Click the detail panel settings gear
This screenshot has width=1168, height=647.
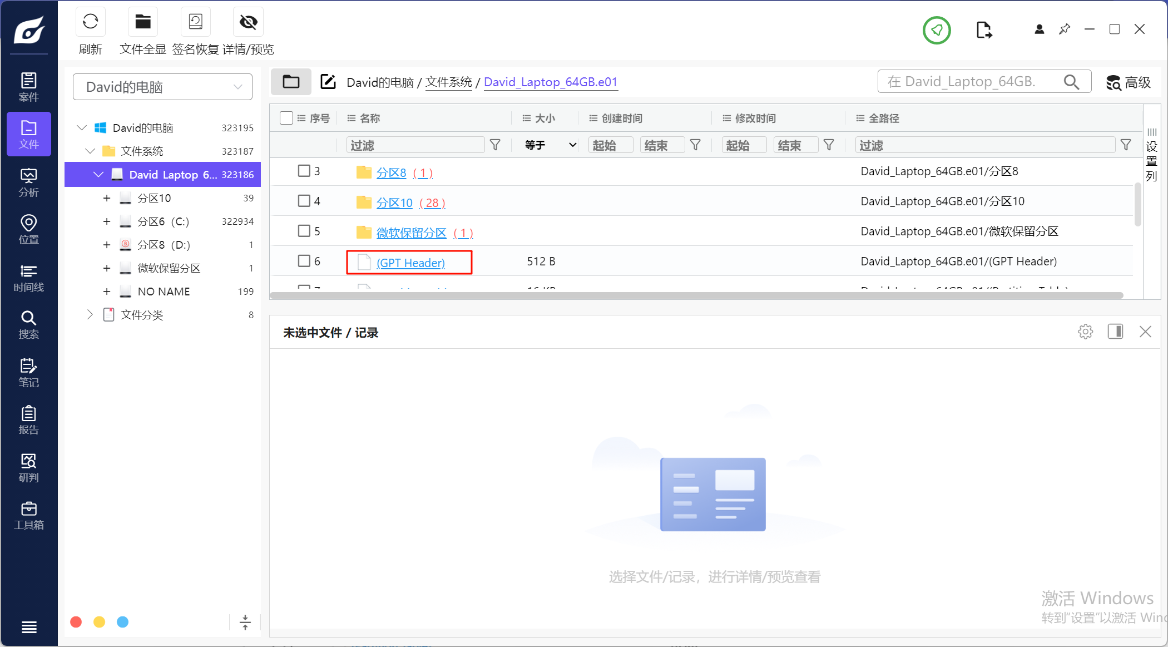[x=1085, y=332]
